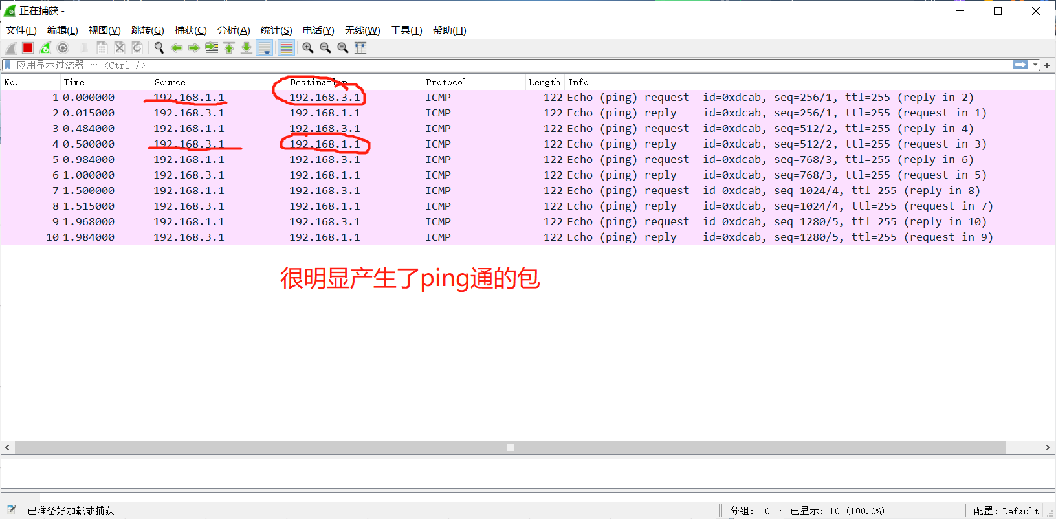Open the 捕获(C) menu
This screenshot has width=1056, height=519.
191,30
